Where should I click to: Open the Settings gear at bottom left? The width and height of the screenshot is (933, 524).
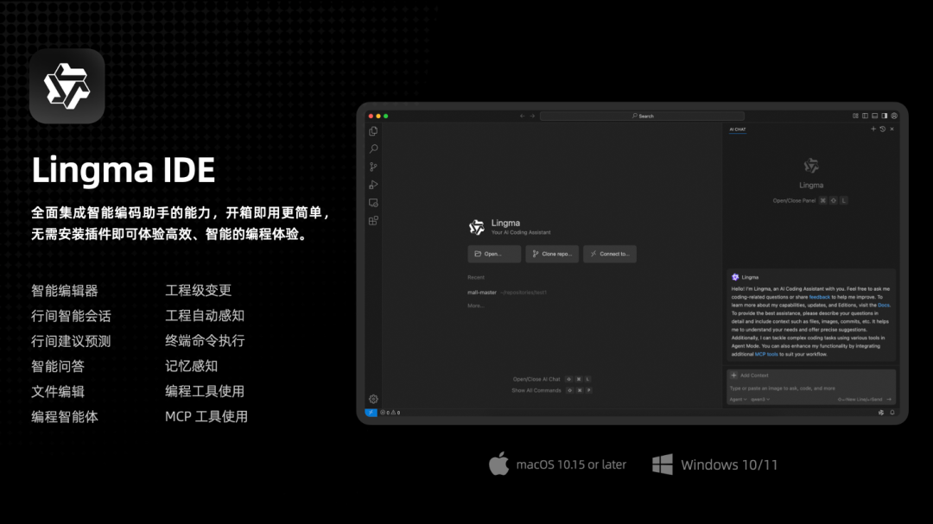coord(371,399)
